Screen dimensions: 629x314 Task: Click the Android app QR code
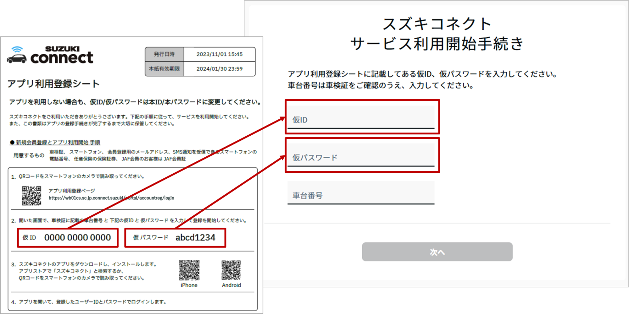coord(231,270)
